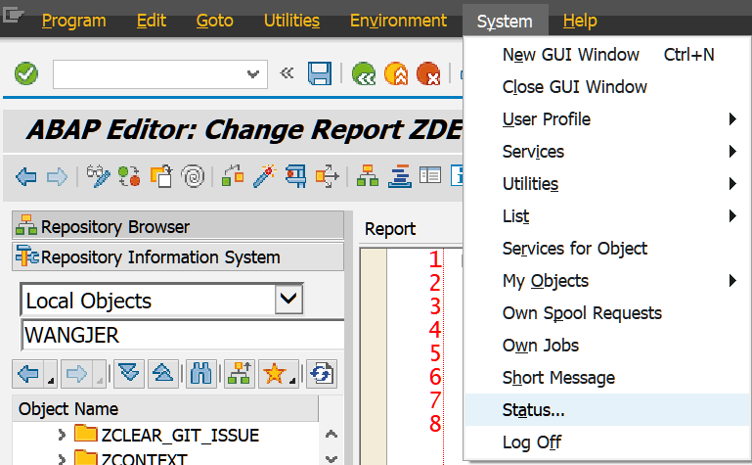Click superior object list hierarchy icon

[239, 373]
